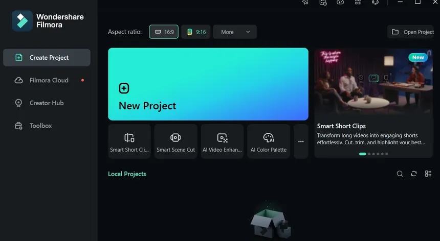
Task: Open the AI Color Palette tool
Action: pyautogui.click(x=269, y=141)
